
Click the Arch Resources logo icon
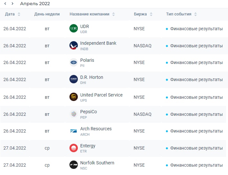tap(74, 131)
